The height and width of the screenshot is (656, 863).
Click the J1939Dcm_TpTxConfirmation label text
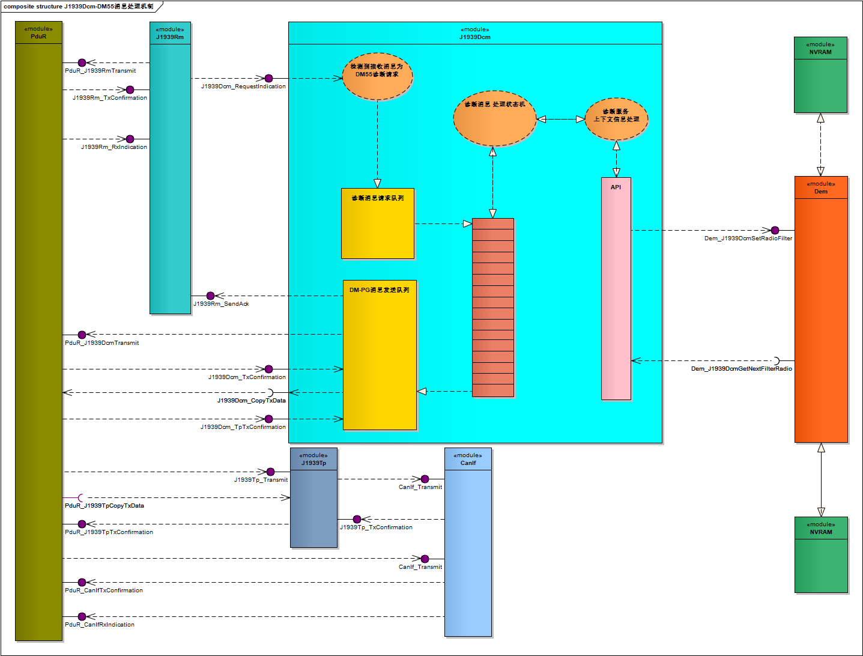[243, 427]
